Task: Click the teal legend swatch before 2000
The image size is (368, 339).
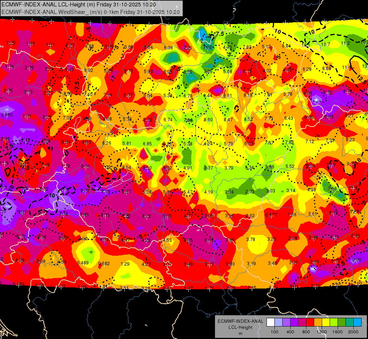Action: click(350, 322)
